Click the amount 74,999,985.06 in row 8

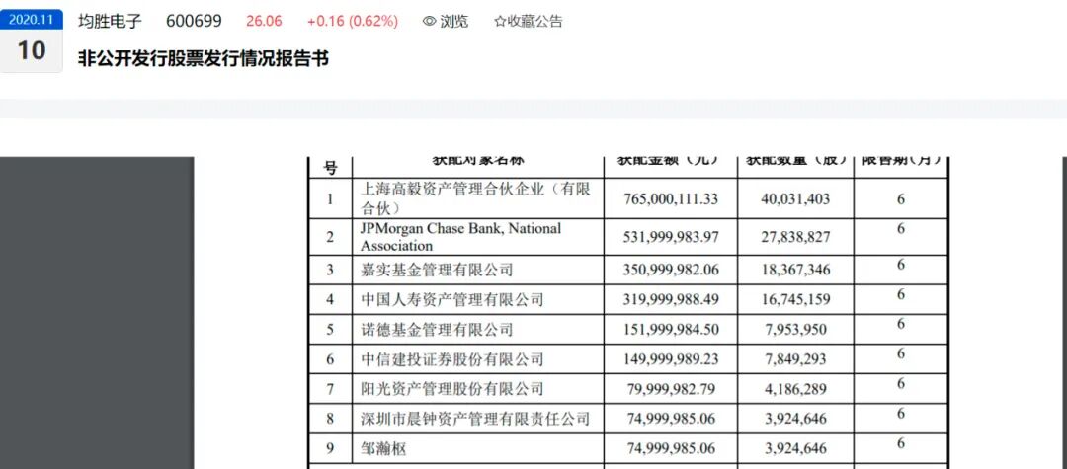click(x=670, y=419)
